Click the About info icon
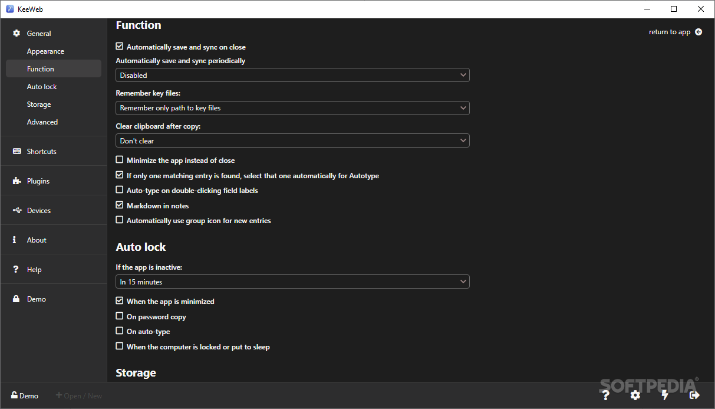 coord(15,240)
